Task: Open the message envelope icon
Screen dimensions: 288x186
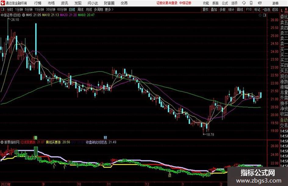Action: (260, 3)
